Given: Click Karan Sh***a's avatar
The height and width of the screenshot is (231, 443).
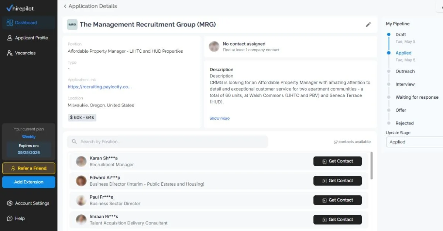Looking at the screenshot, I should pyautogui.click(x=81, y=161).
